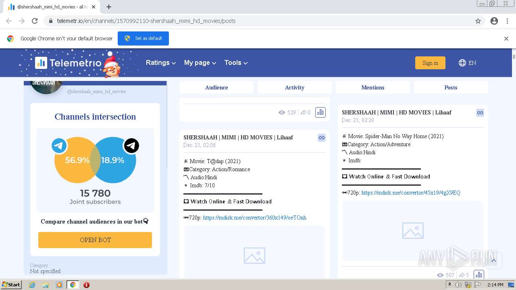Open the Telemetrio logo home link

tap(68, 63)
